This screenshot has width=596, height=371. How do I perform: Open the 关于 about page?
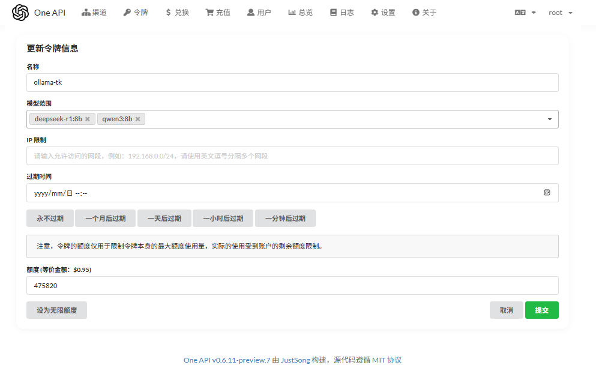click(424, 13)
